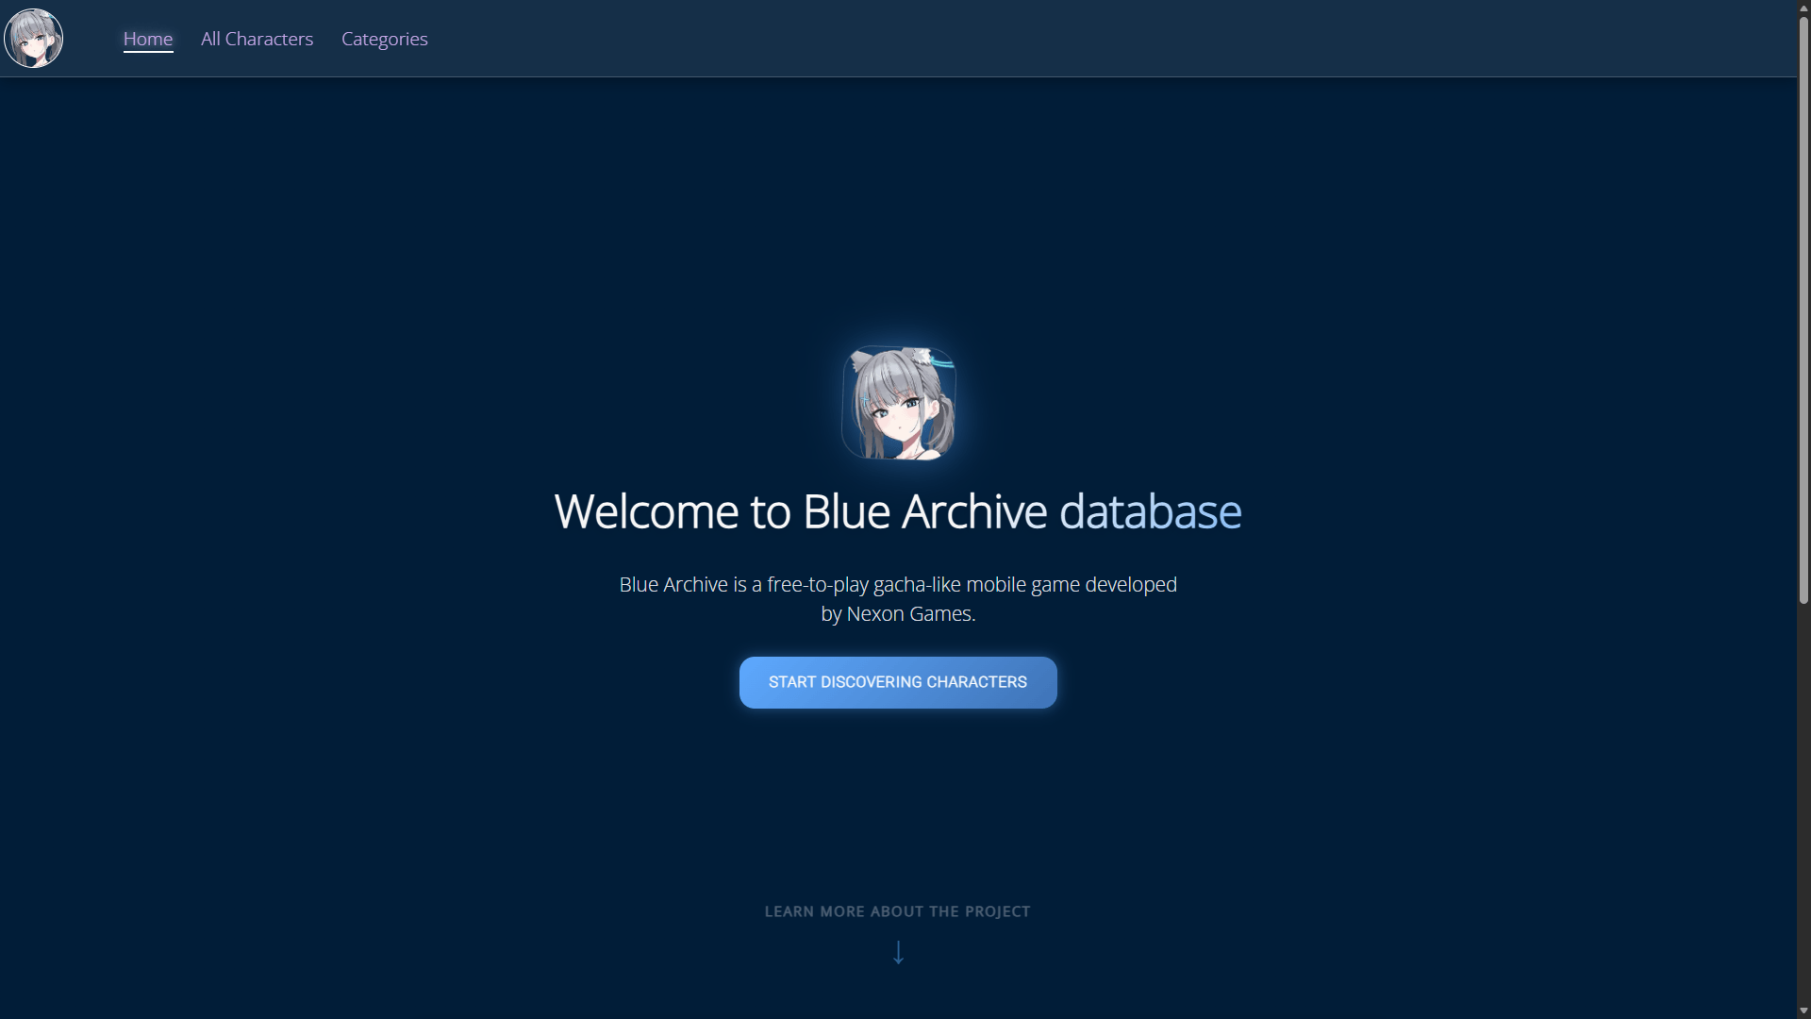Click Learn More About The Project link
The height and width of the screenshot is (1019, 1811).
898,911
